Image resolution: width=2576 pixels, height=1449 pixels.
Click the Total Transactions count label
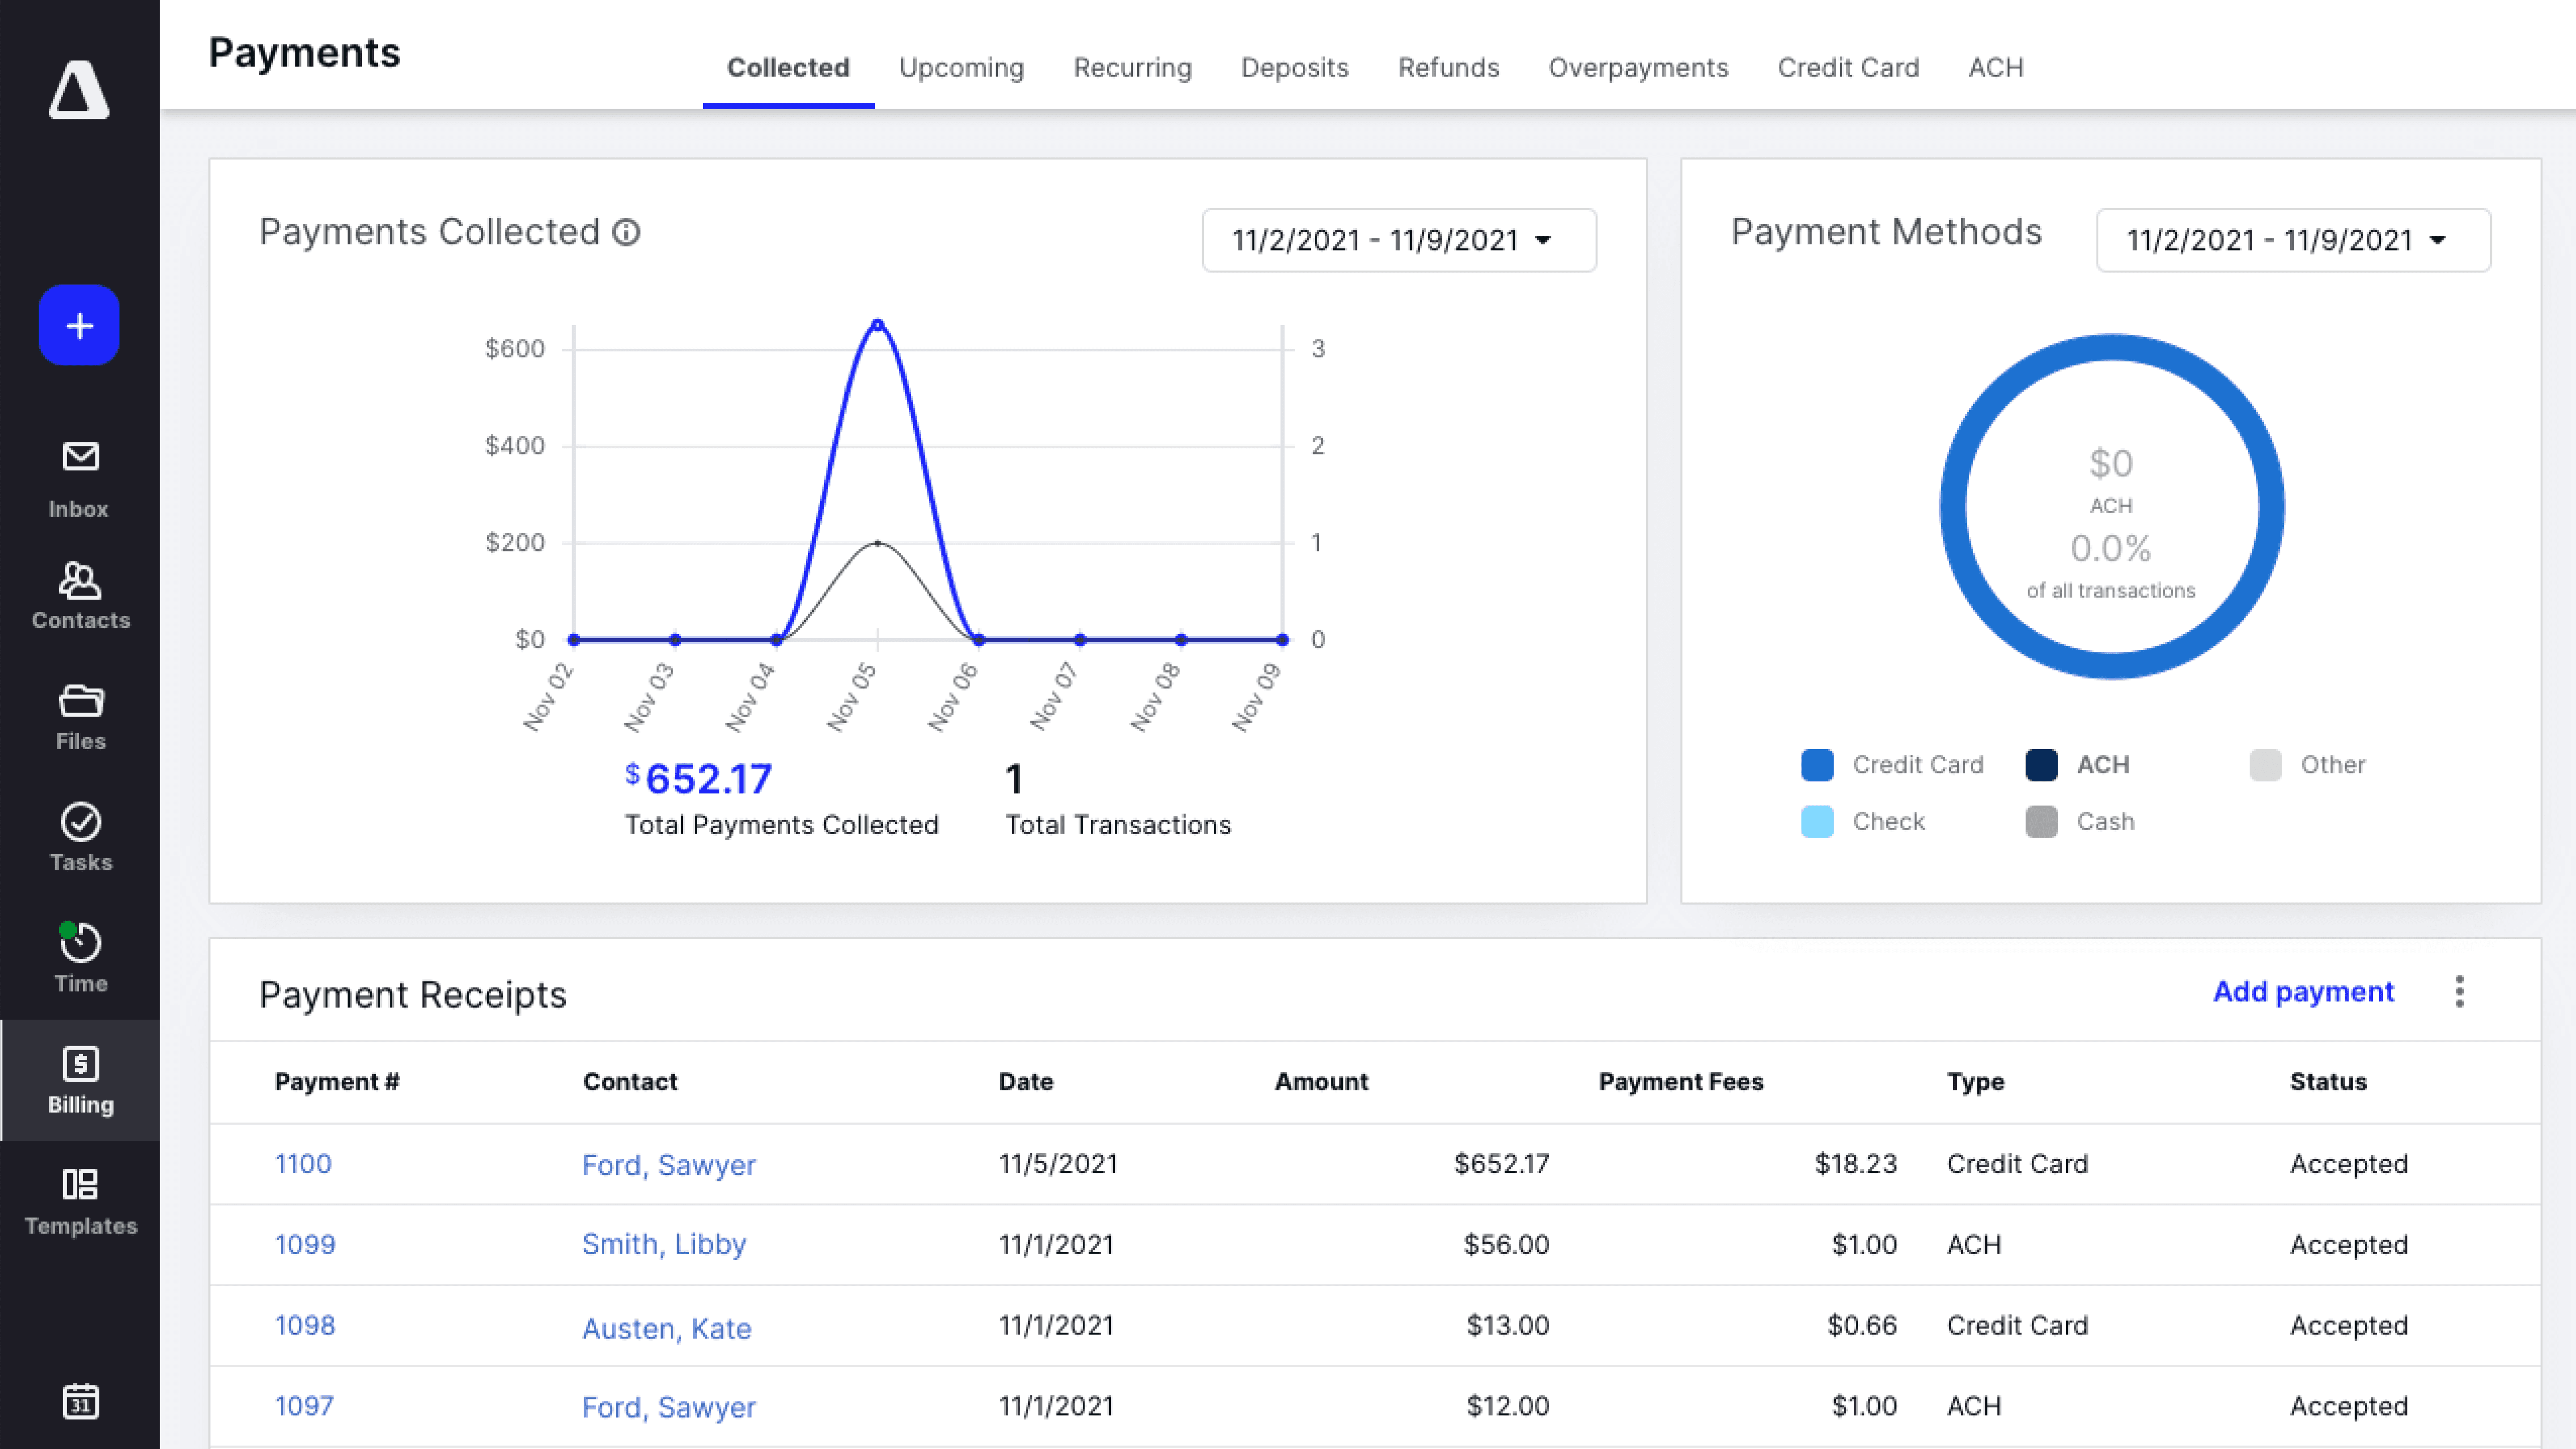click(x=1118, y=825)
